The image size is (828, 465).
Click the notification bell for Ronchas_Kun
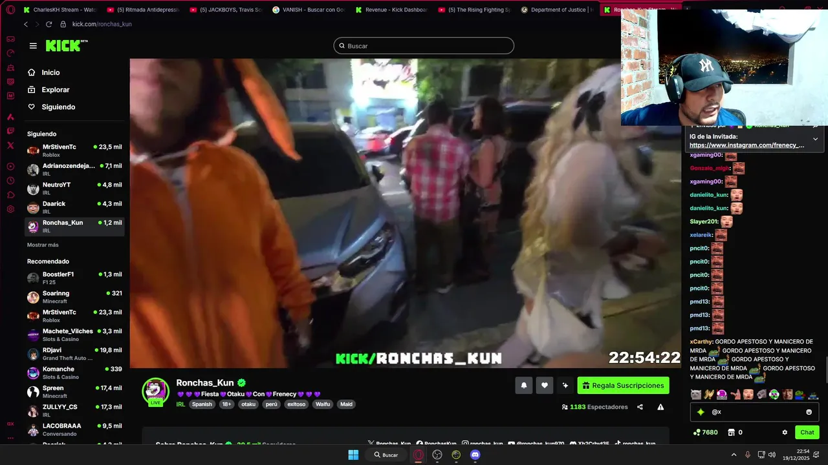tap(524, 386)
